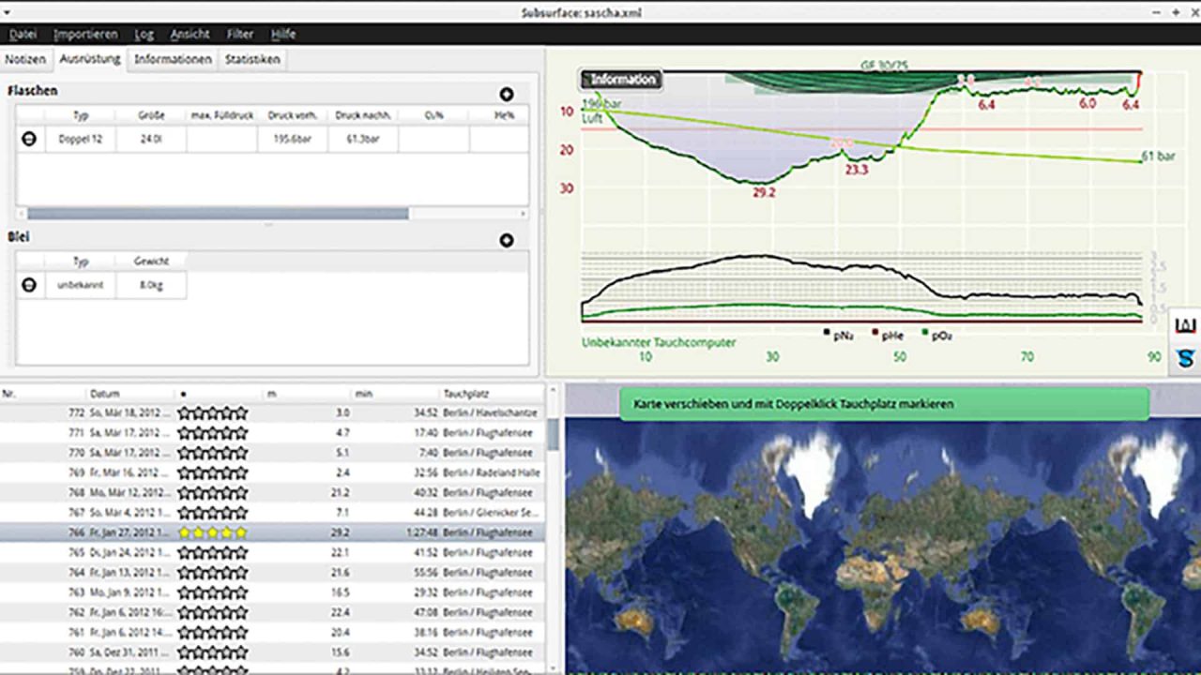Click the Information button on the dive profile

point(624,80)
